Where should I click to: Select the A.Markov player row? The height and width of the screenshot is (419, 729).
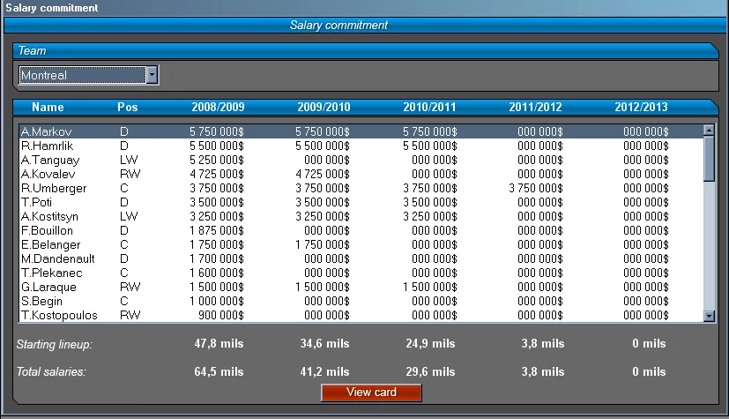coord(361,131)
